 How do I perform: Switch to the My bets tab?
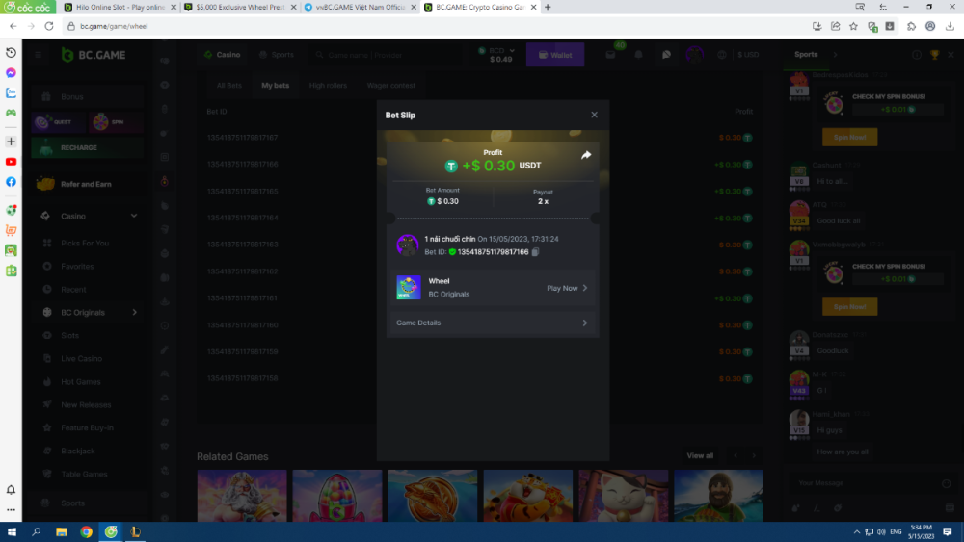tap(275, 86)
